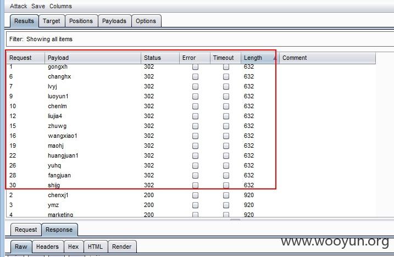Image resolution: width=394 pixels, height=257 pixels.
Task: Sort by the Payload column header
Action: 93,58
